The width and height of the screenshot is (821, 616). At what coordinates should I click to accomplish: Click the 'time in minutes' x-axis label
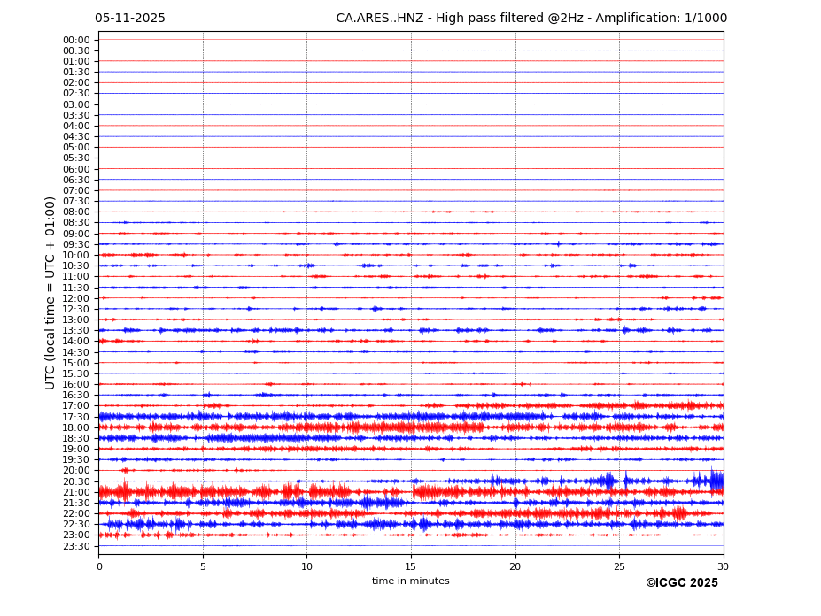point(410,581)
